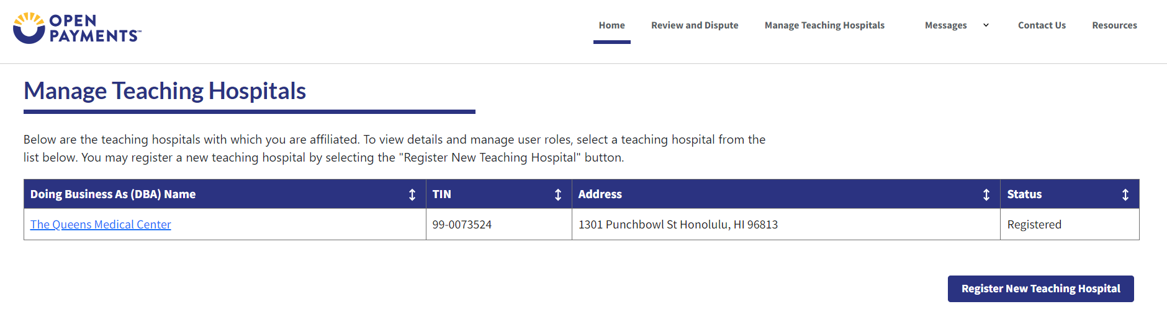Select Manage Teaching Hospitals nav item
Screen dimensions: 1167x317
824,25
